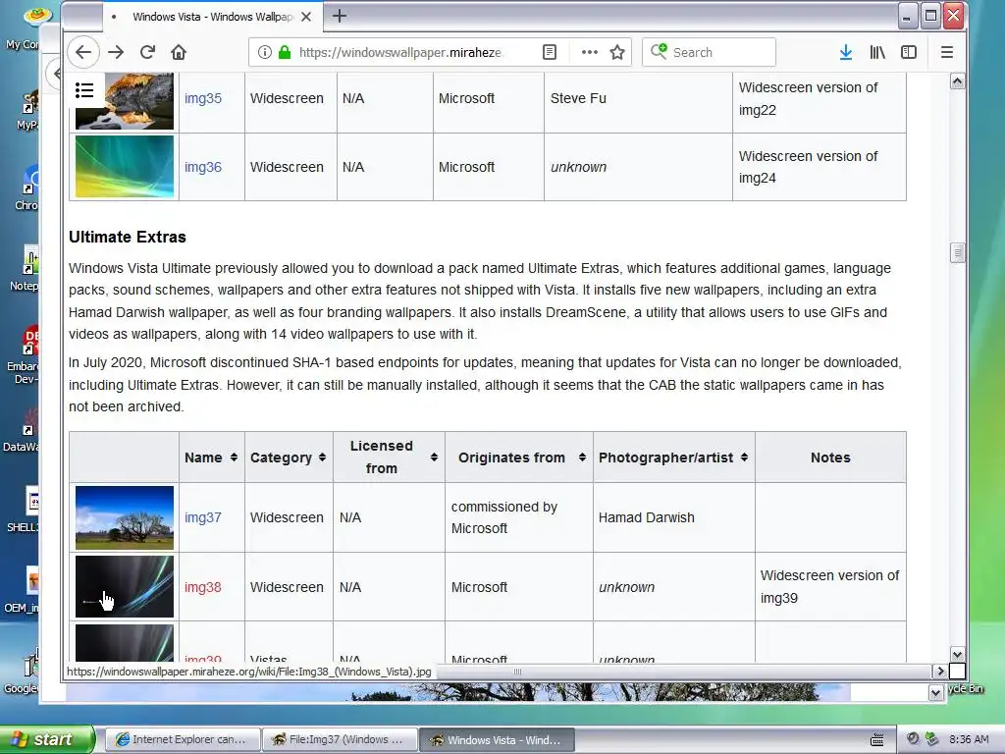1005x754 pixels.
Task: Open page actions three-dots menu
Action: pos(589,52)
